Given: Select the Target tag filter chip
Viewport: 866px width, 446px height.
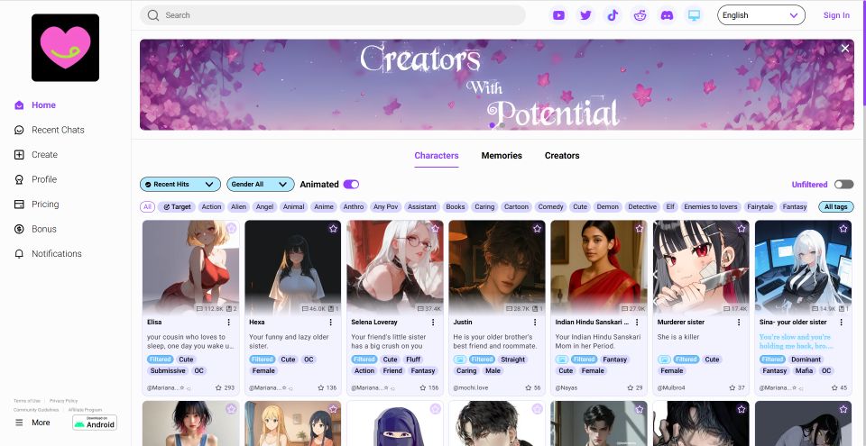Looking at the screenshot, I should [x=178, y=207].
